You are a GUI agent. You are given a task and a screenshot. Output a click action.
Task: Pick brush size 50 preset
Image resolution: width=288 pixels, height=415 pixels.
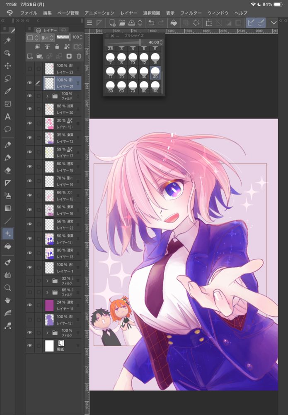coord(111,87)
